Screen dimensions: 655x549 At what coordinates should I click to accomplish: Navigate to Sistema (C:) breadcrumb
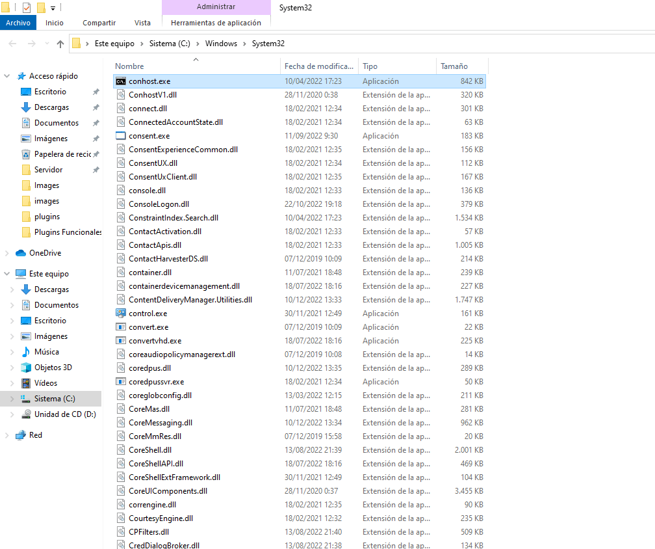pos(170,44)
